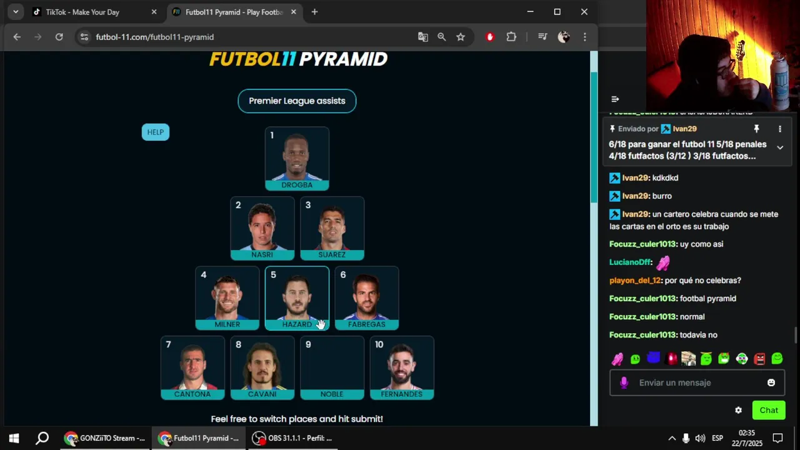
Task: Open a new browser tab
Action: [x=314, y=12]
